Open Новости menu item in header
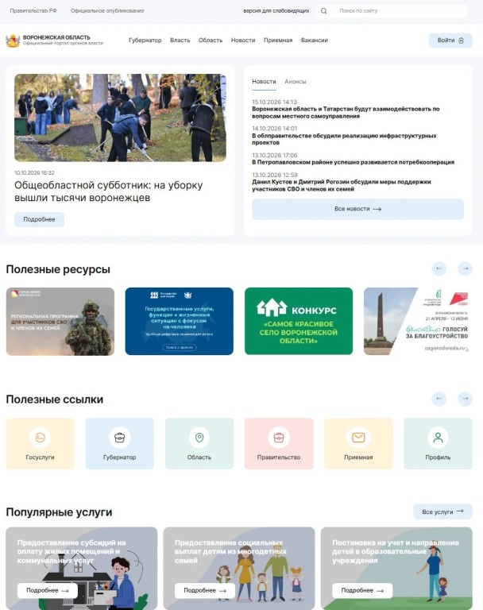The width and height of the screenshot is (483, 610). pos(243,40)
